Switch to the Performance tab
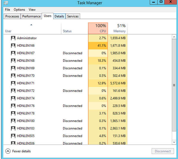Screen dimensions: 178x159 pos(31,16)
